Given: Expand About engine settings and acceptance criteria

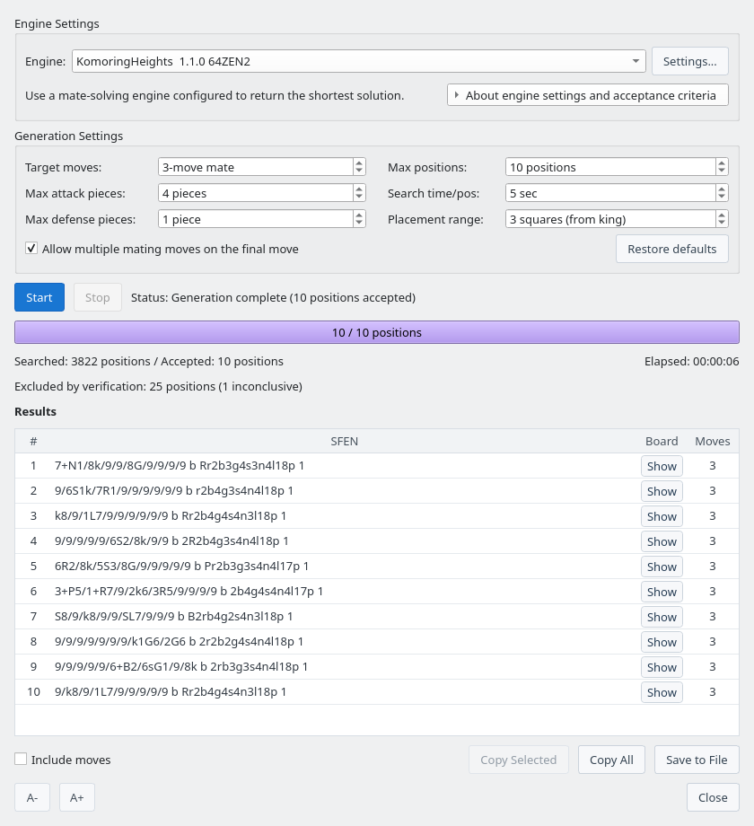Looking at the screenshot, I should tap(588, 95).
